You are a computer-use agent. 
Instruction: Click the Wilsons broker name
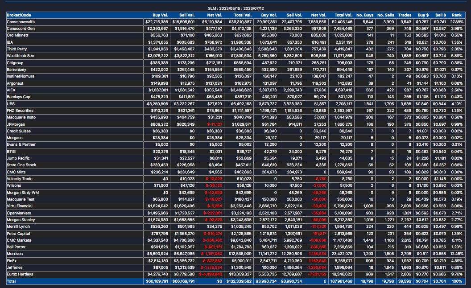point(14,185)
